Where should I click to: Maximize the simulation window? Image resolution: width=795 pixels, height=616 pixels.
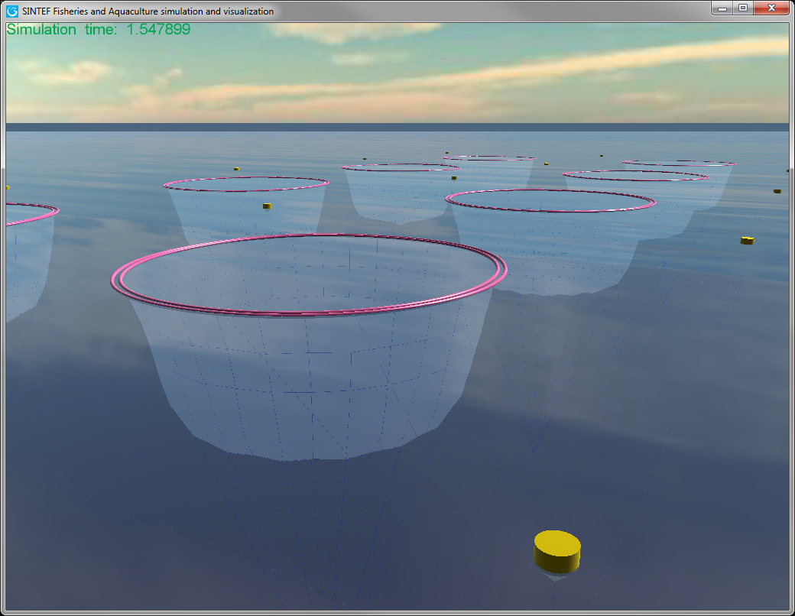[x=742, y=8]
